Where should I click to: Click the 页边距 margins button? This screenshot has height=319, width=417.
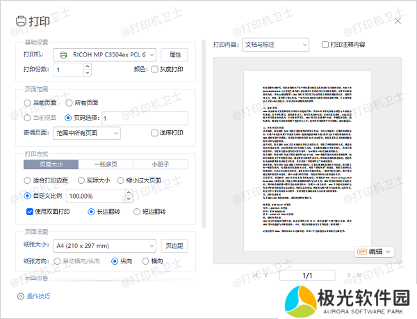[x=174, y=246]
